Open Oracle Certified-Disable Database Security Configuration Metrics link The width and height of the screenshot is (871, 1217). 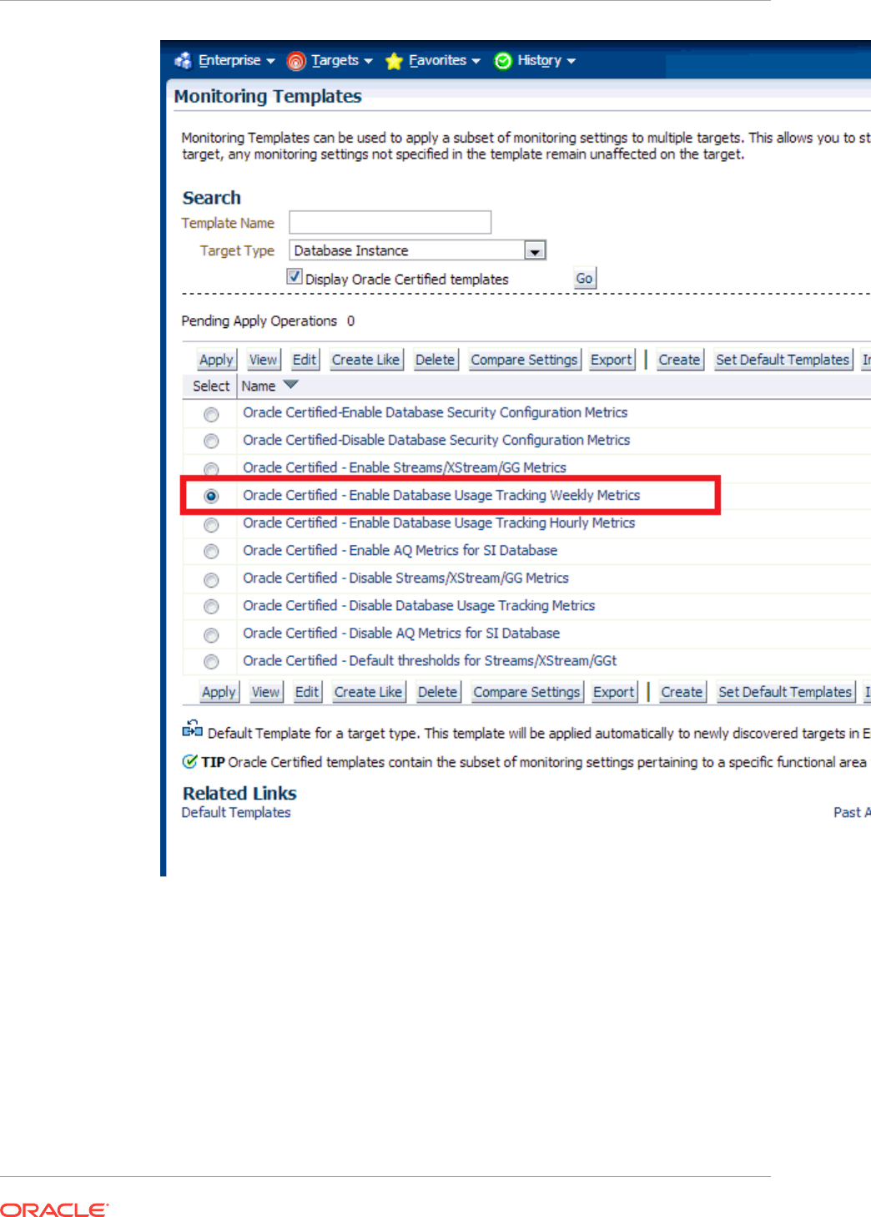[436, 440]
